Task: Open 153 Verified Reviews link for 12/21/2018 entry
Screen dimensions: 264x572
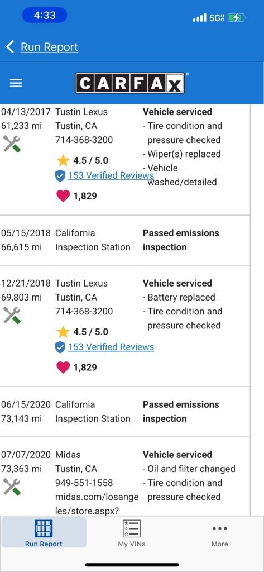Action: 111,347
